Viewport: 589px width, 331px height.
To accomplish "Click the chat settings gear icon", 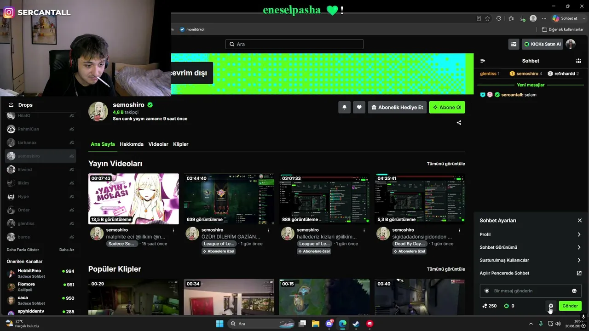I will click(x=551, y=306).
